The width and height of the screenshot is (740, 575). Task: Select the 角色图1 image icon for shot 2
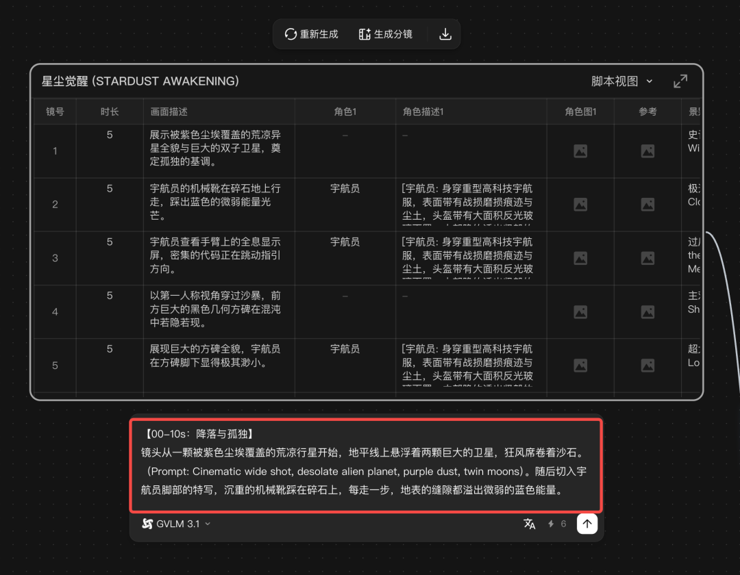pos(580,204)
